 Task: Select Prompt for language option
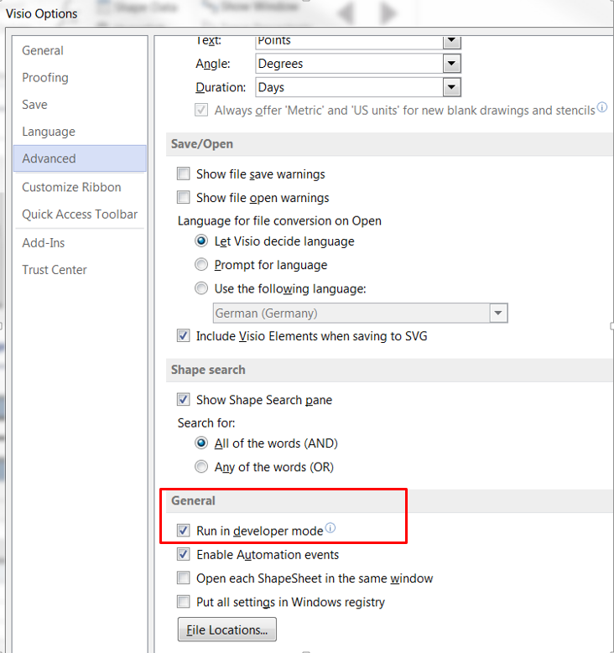[x=201, y=264]
